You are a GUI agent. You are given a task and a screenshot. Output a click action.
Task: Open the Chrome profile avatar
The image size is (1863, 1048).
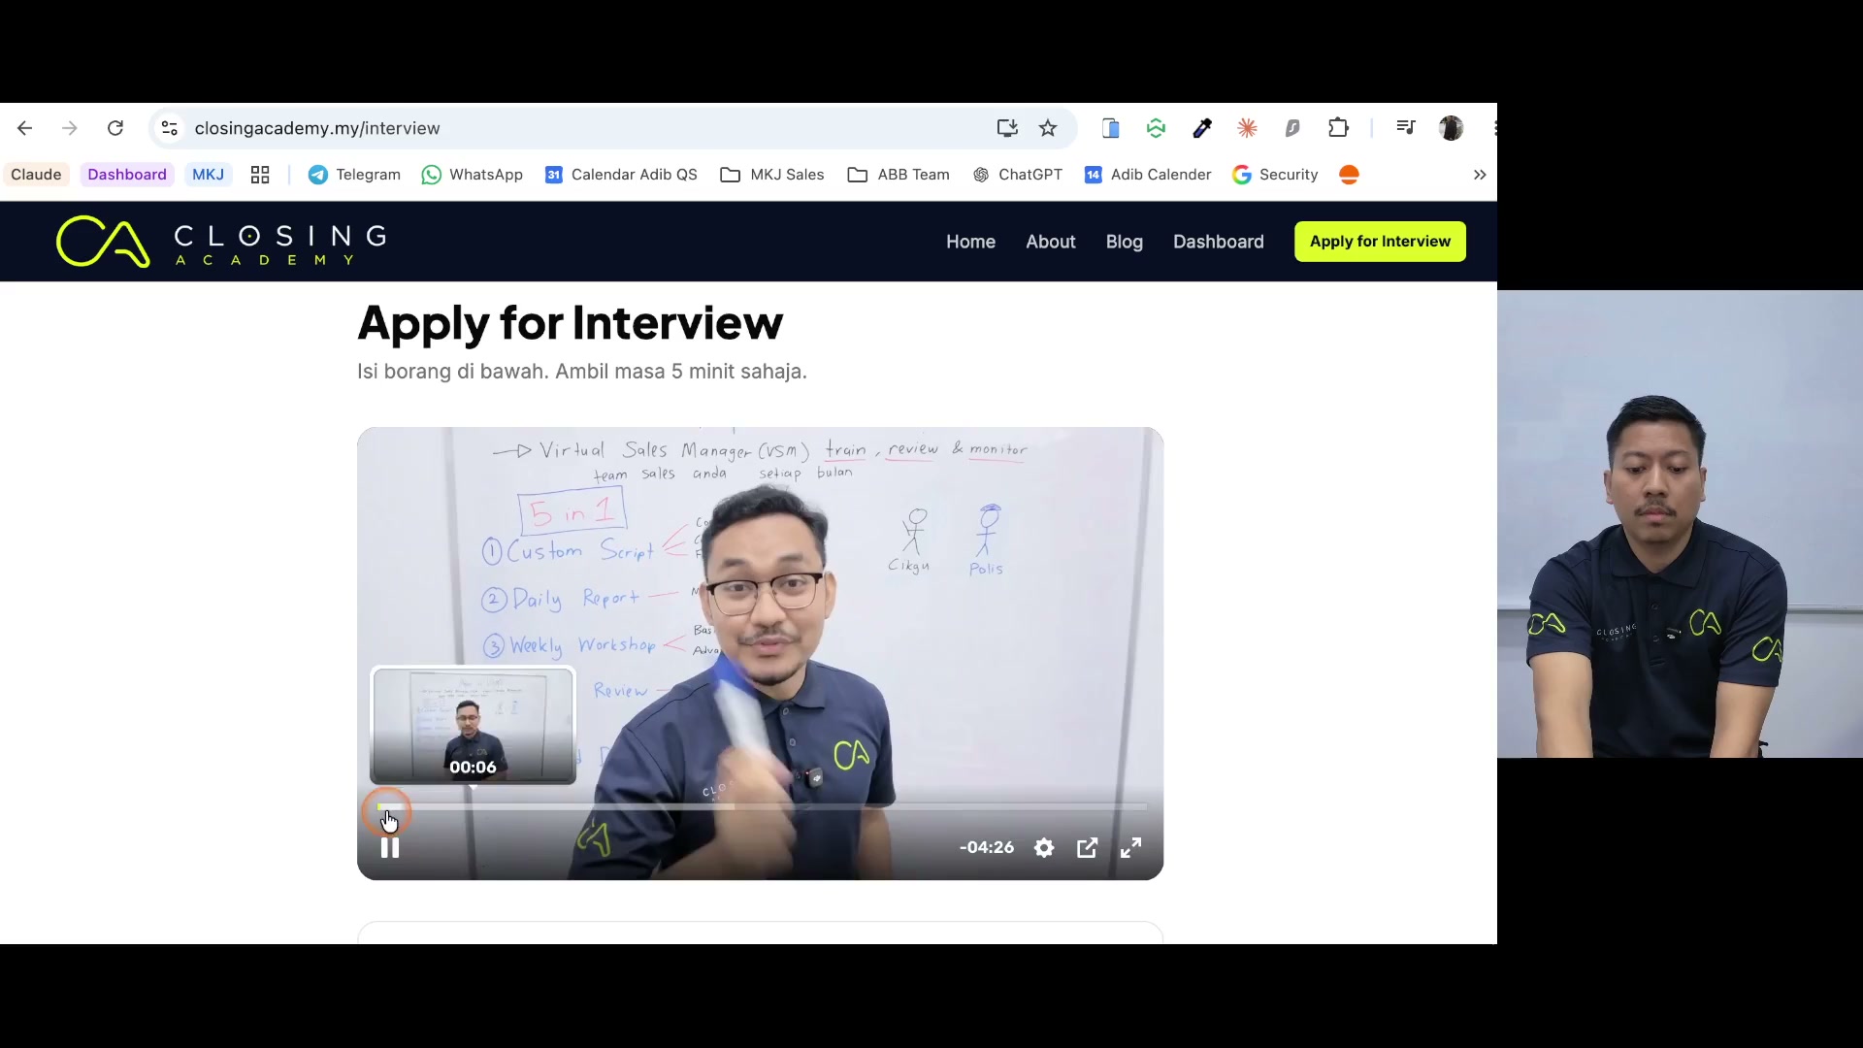1452,128
